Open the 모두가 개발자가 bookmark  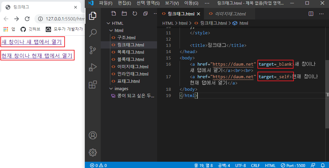click(x=65, y=29)
